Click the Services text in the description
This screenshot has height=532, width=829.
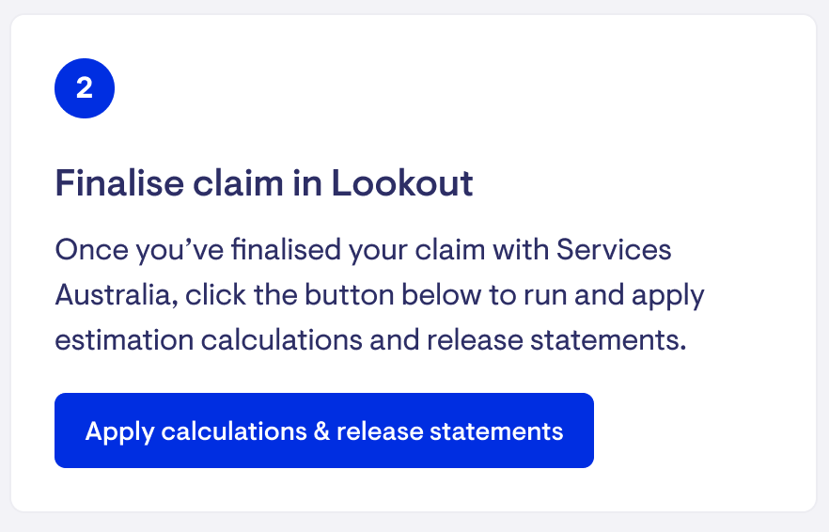(x=614, y=250)
